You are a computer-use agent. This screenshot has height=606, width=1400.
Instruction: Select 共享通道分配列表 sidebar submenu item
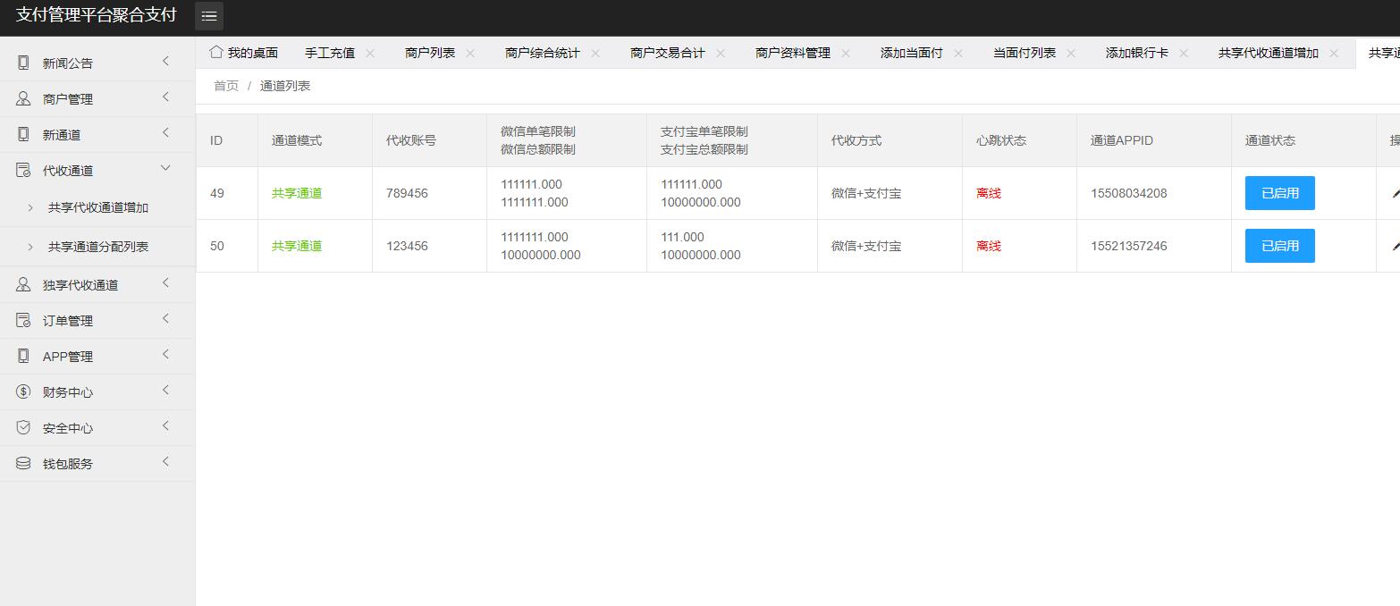98,247
